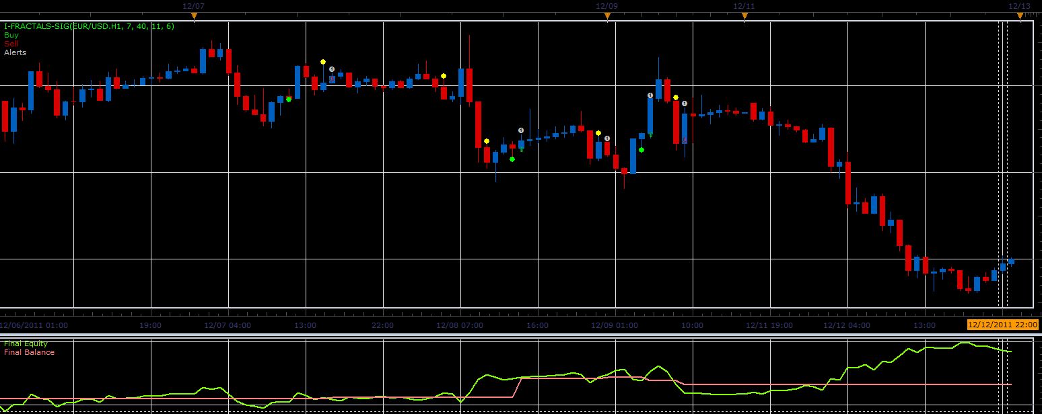Open the earliest numbered alert badge
The width and height of the screenshot is (1042, 414).
tap(332, 69)
